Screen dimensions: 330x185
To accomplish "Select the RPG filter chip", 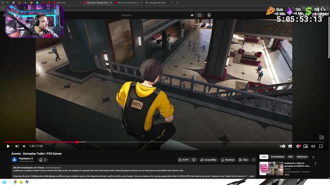I will 291,157.
